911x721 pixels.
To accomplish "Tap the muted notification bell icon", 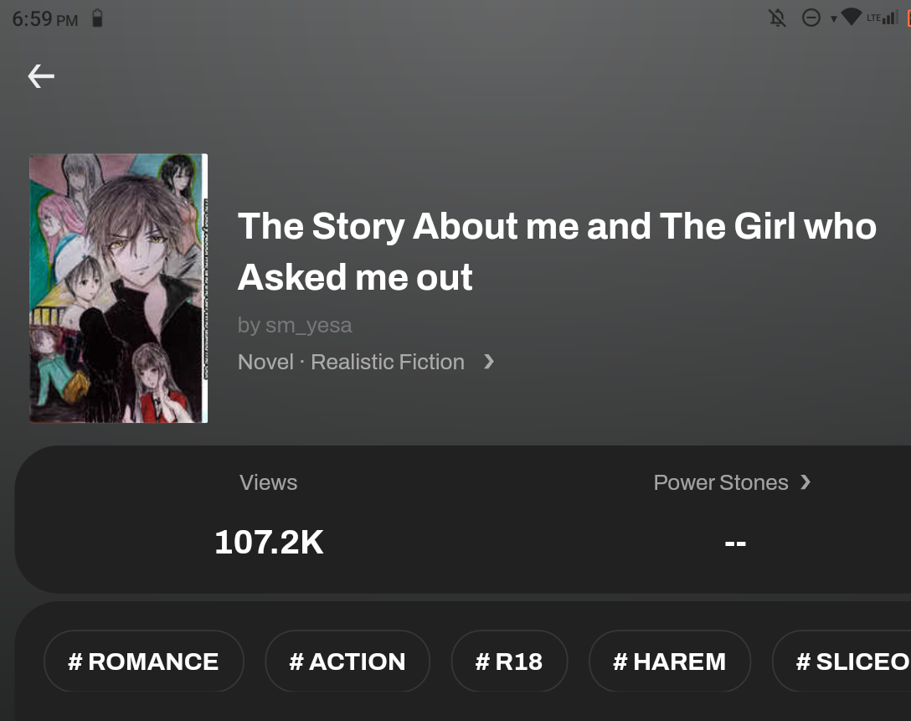I will (778, 18).
